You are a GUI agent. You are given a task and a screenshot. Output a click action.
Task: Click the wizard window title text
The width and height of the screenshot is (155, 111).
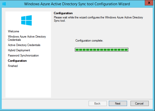77,4
